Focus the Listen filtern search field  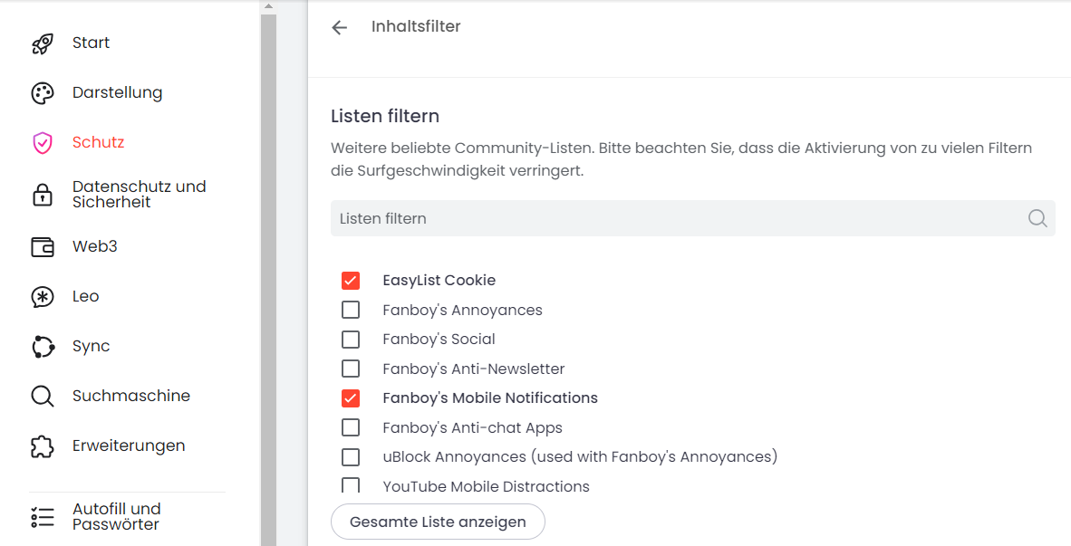(692, 218)
